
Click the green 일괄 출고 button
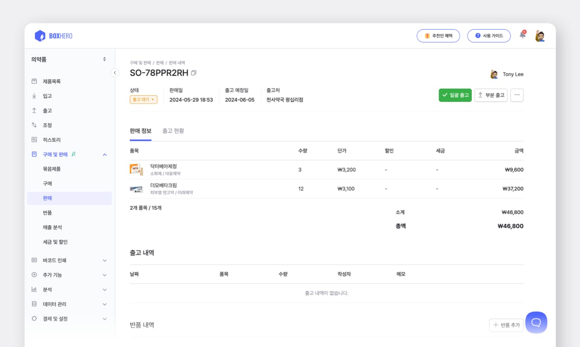455,95
